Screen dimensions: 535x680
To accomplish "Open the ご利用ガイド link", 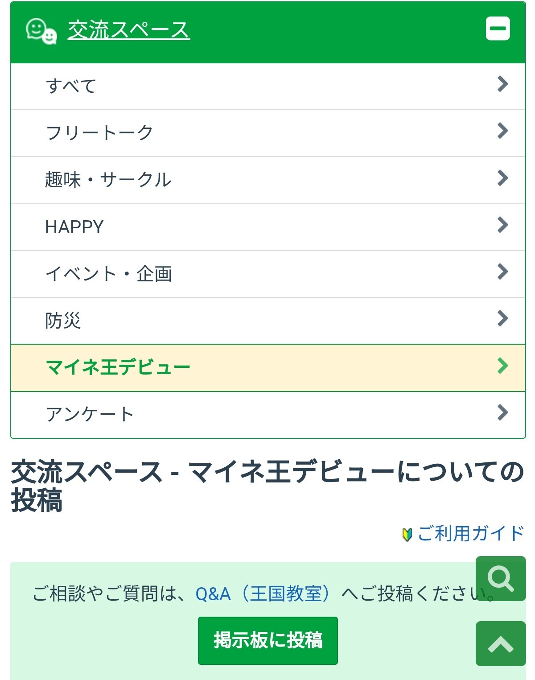I will point(471,533).
